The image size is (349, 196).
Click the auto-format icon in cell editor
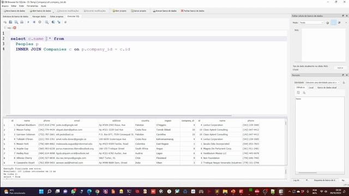coord(328,23)
